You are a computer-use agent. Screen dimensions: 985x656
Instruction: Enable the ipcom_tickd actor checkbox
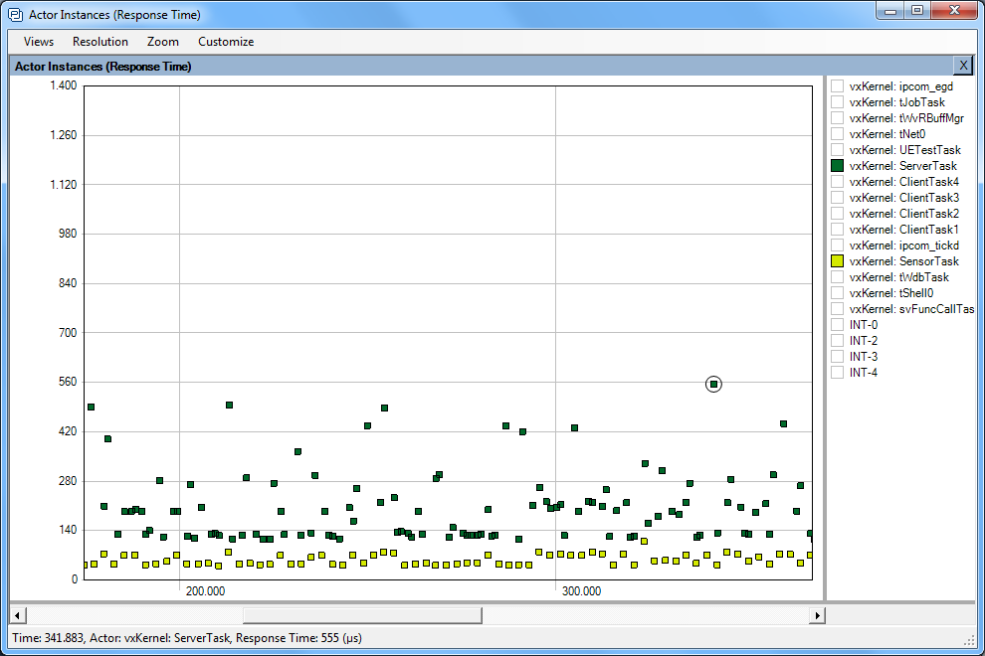tap(837, 245)
